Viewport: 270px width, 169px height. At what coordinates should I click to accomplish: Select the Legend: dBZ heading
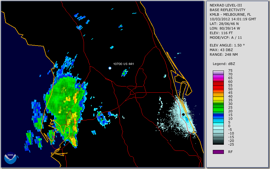224,64
